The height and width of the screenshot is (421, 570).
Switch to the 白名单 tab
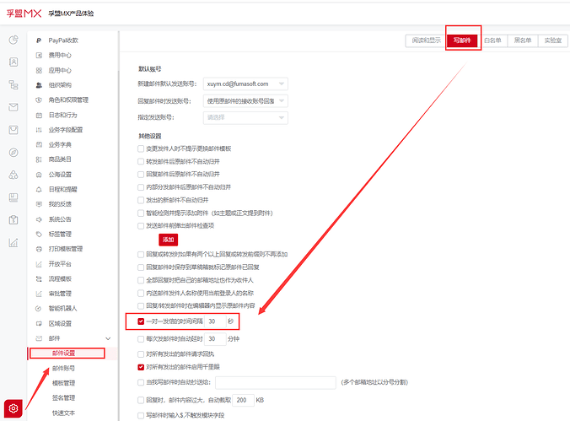492,40
